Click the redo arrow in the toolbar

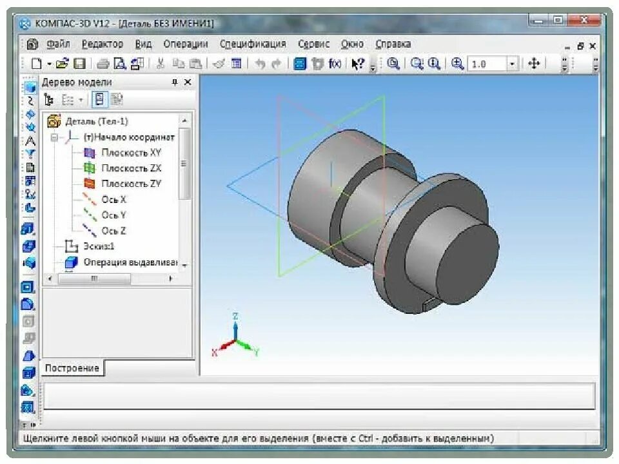point(276,64)
